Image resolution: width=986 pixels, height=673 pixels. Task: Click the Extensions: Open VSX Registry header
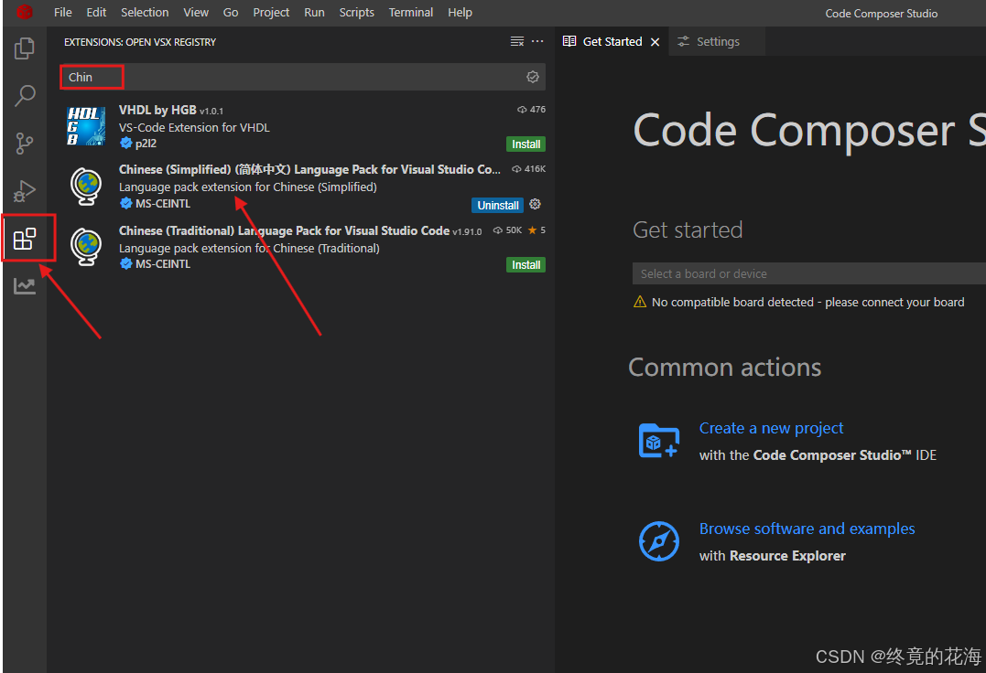pos(139,42)
